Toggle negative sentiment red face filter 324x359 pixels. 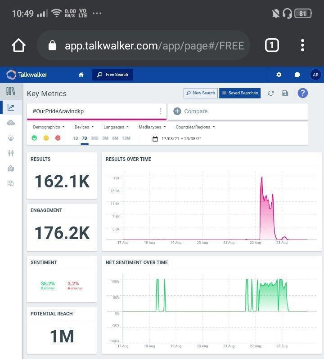[58, 138]
